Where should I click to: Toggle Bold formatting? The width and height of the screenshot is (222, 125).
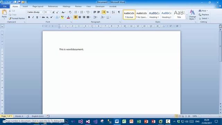(x=29, y=17)
